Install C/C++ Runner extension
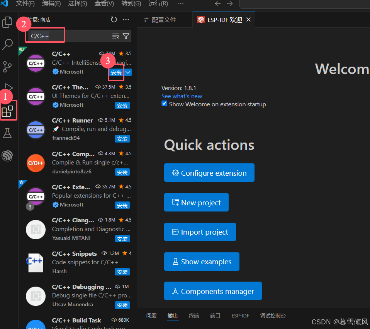 point(122,139)
